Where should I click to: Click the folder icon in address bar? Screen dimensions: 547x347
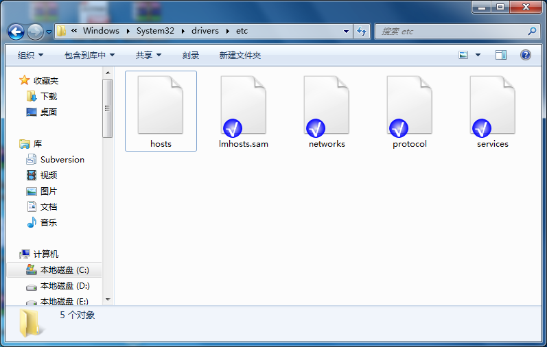point(61,31)
